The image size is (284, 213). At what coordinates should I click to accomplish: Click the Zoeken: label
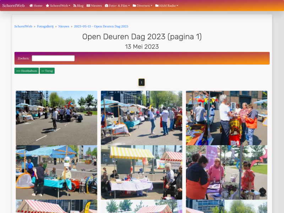click(23, 58)
